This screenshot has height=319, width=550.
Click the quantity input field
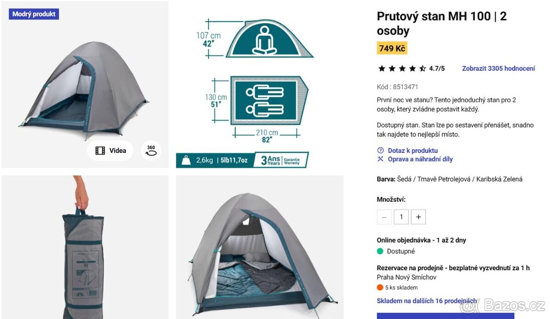tap(401, 217)
